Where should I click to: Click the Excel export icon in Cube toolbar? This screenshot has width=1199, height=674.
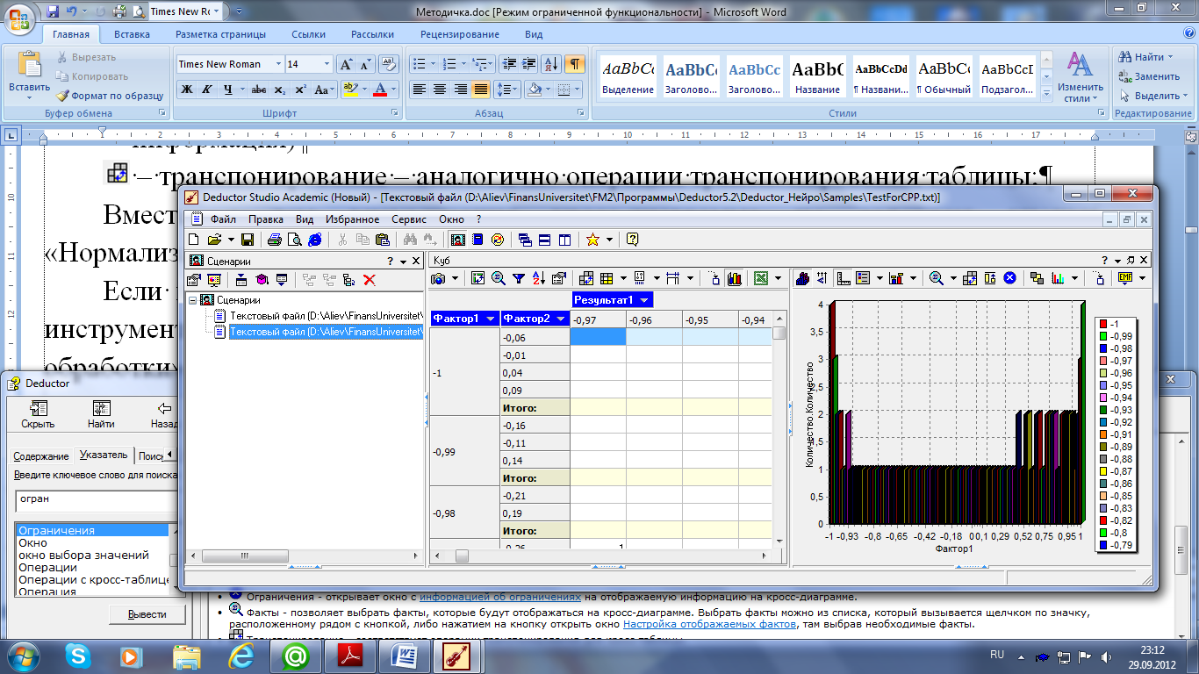click(x=760, y=278)
